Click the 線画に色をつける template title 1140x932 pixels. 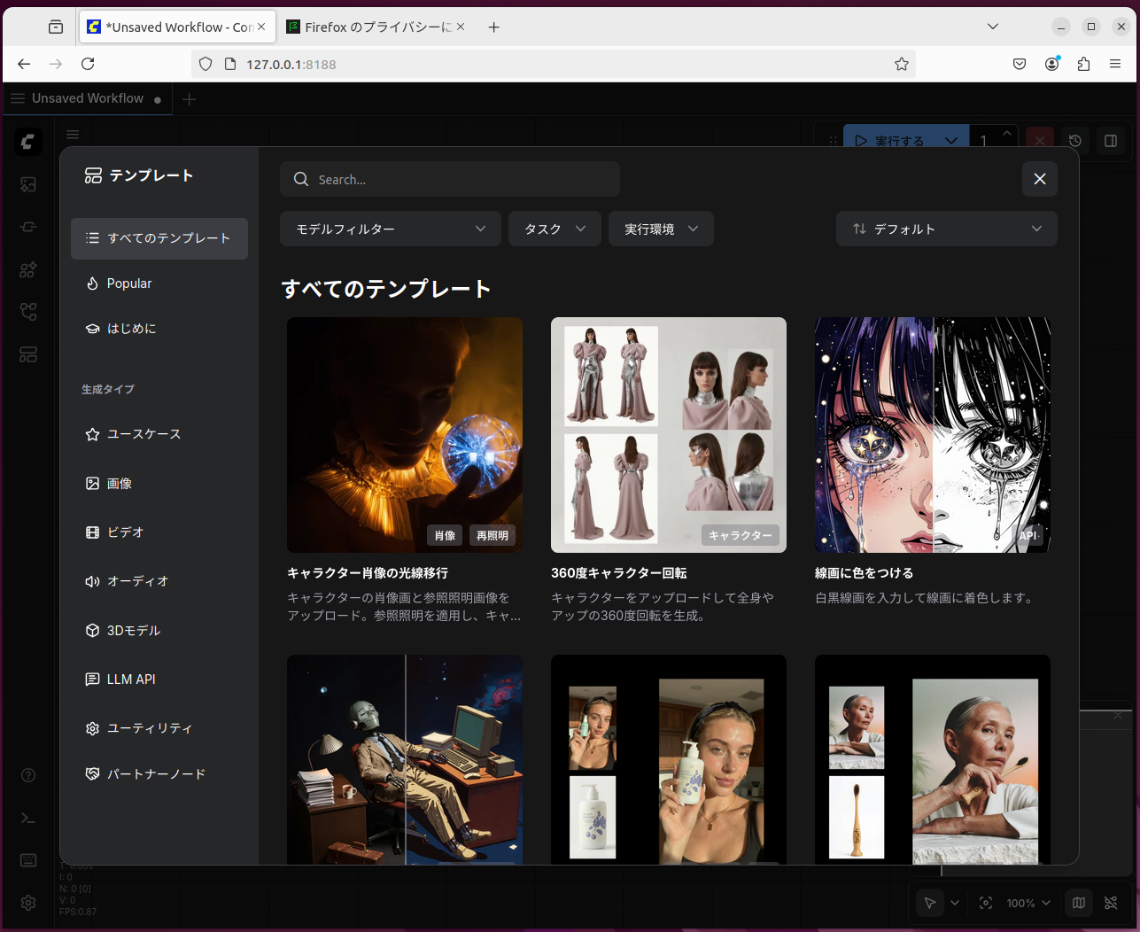coord(864,573)
